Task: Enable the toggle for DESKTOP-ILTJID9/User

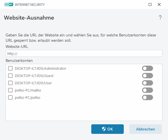Action: pyautogui.click(x=148, y=83)
